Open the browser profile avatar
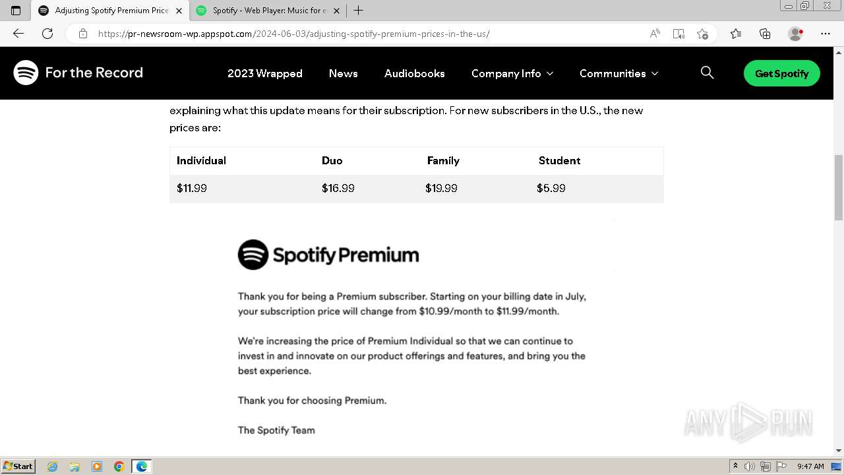Screen dimensions: 844x475 click(795, 34)
